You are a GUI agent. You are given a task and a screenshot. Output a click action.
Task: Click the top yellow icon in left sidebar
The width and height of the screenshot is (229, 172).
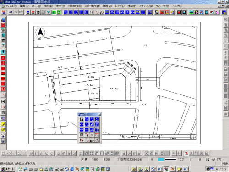(x=3, y=124)
